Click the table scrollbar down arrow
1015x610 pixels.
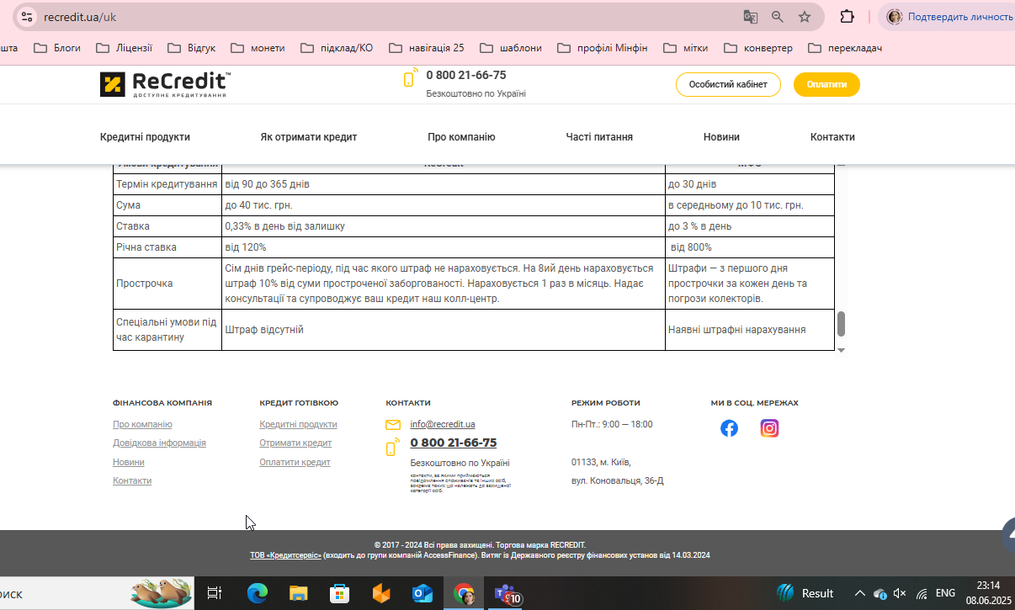pyautogui.click(x=841, y=349)
